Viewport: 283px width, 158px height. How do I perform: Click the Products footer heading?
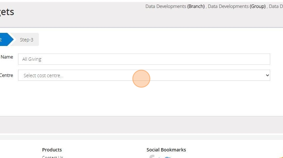coord(52,150)
